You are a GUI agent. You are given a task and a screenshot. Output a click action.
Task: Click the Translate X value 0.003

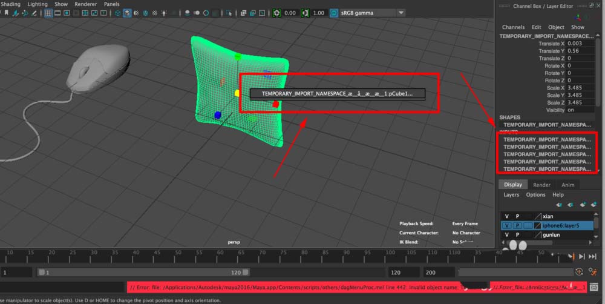point(580,43)
